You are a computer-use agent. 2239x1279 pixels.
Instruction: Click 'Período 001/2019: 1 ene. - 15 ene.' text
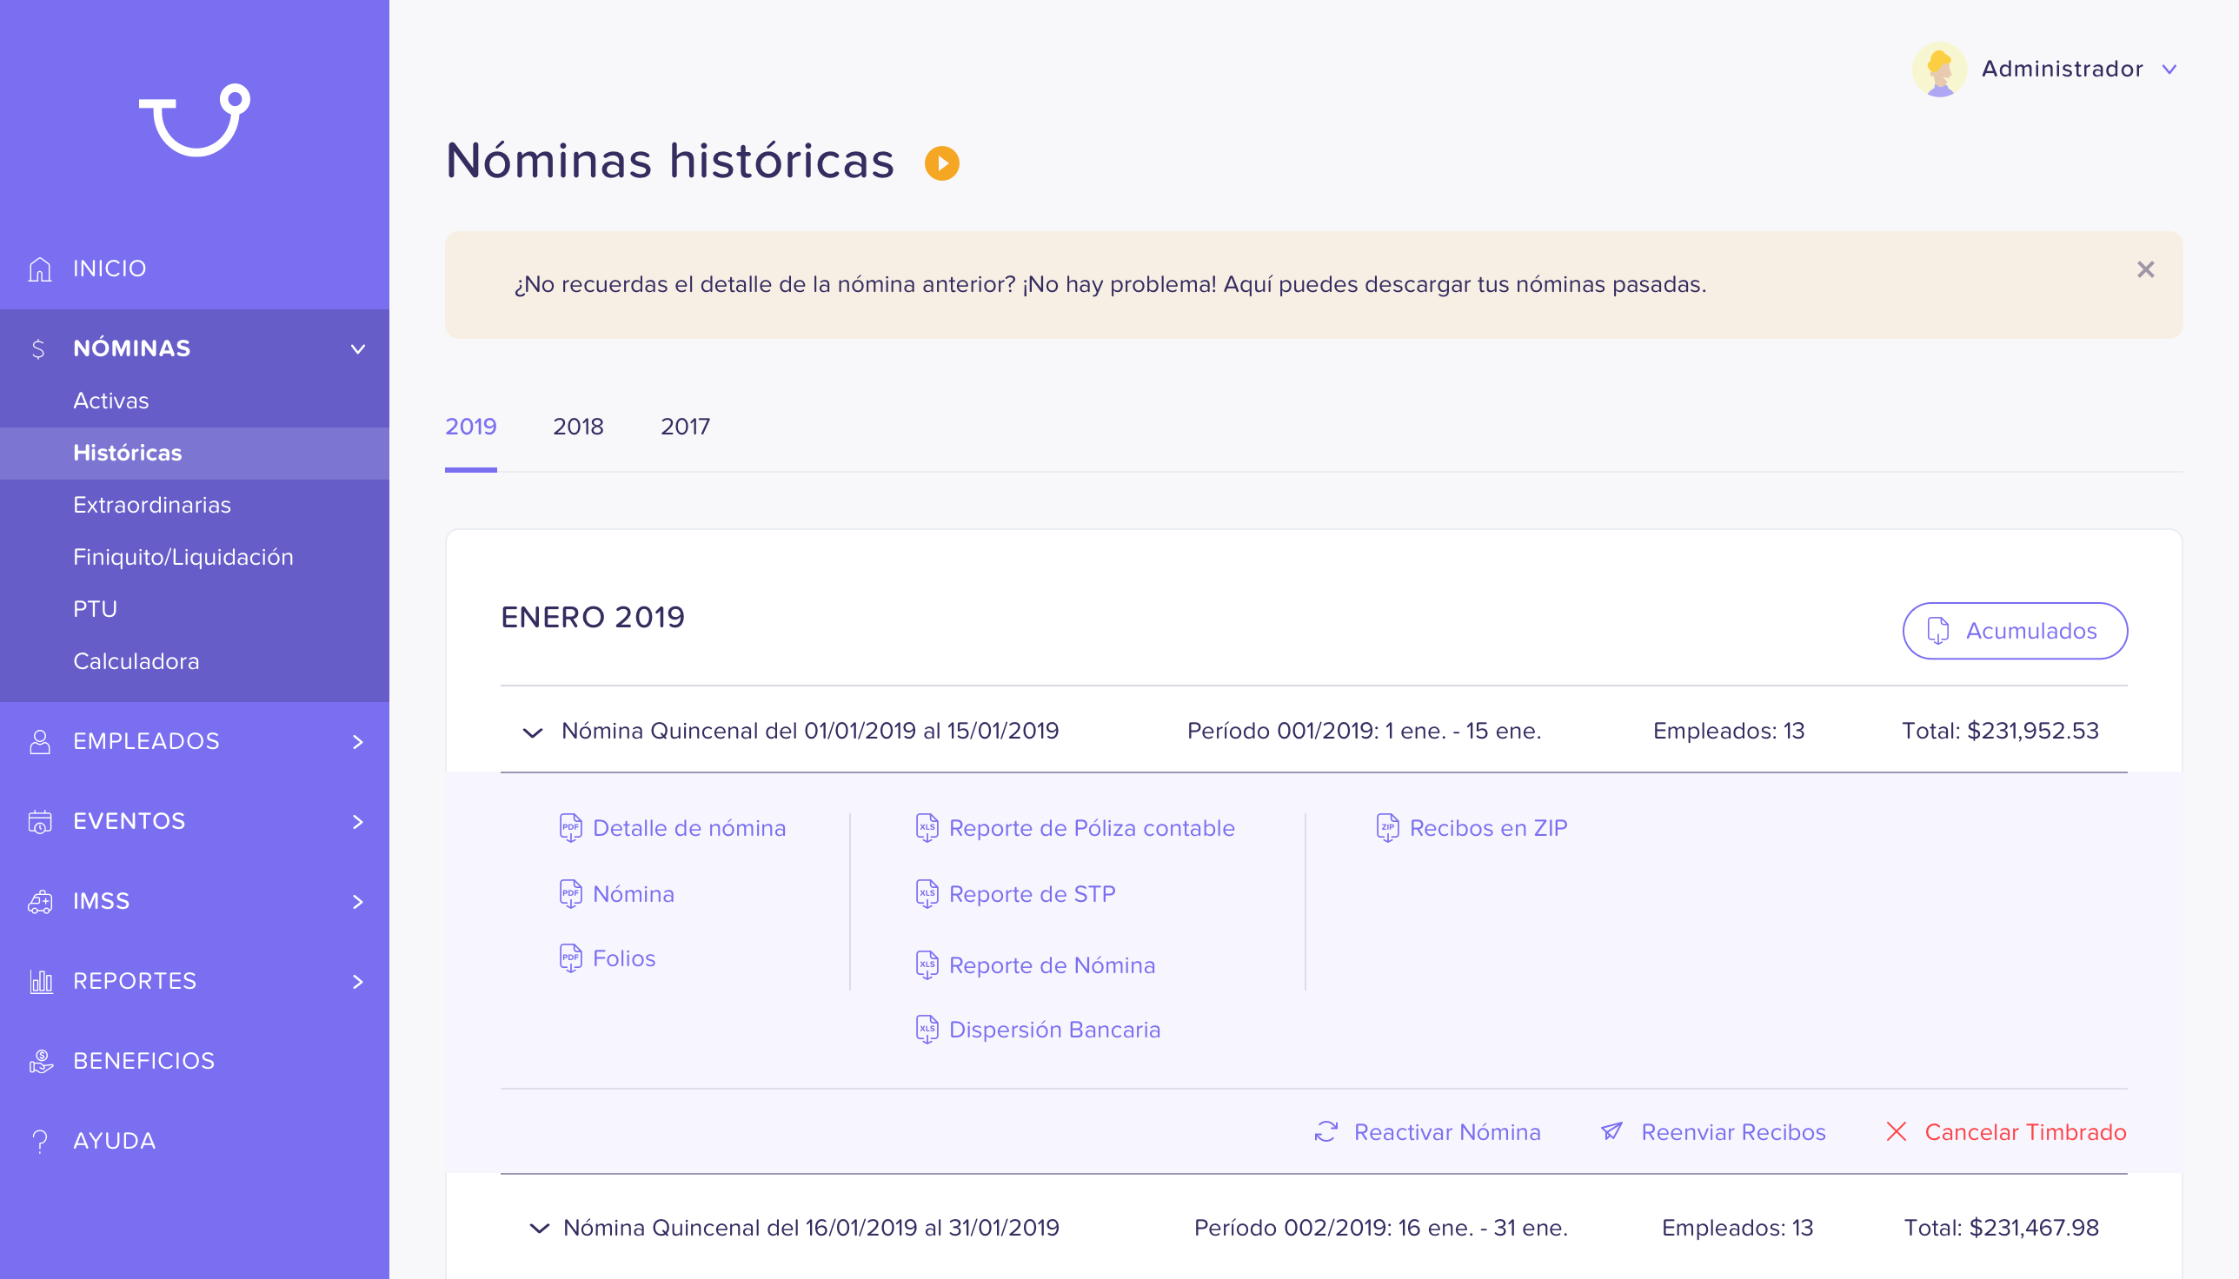(x=1364, y=731)
